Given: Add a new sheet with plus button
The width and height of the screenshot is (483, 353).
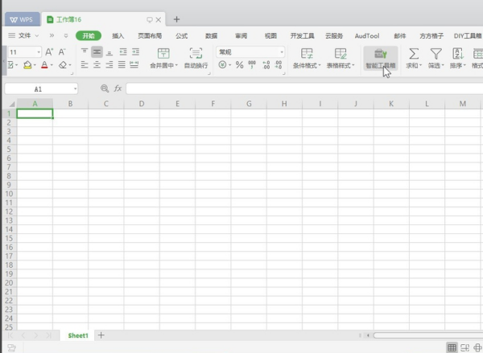Looking at the screenshot, I should (x=101, y=335).
